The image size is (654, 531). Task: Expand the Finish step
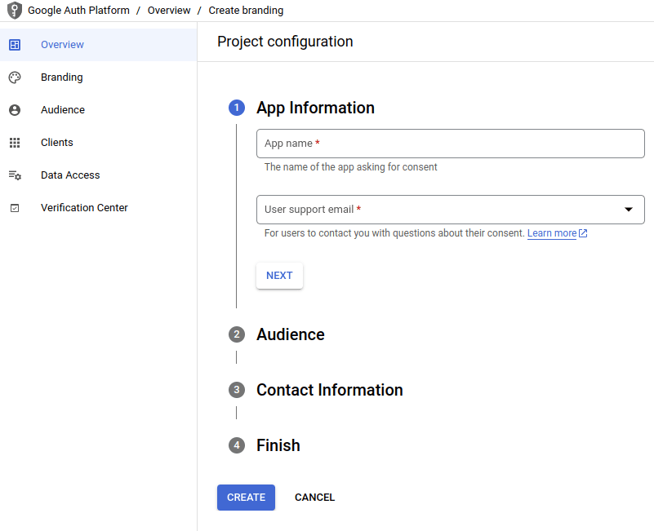278,445
